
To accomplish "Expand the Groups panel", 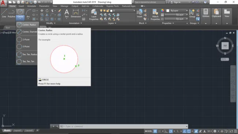I will 194,23.
